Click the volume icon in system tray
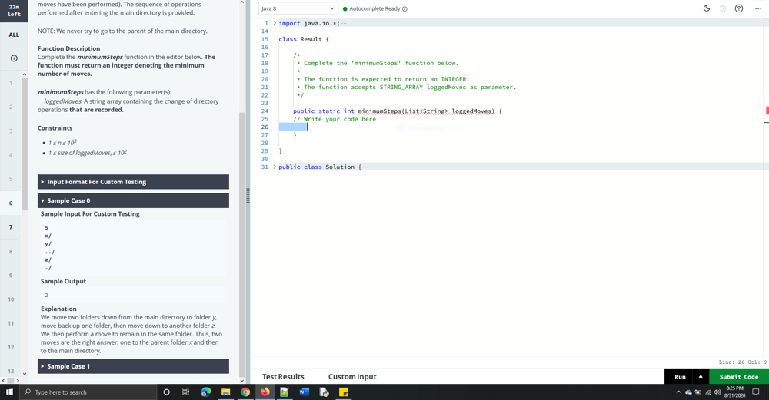Screen dimensions: 769x400 pyautogui.click(x=717, y=392)
